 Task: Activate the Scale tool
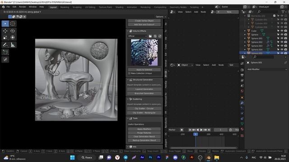[5, 37]
